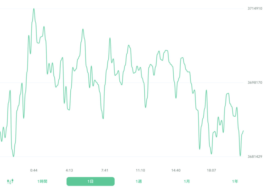Select the active 1日 range tab

pos(90,181)
